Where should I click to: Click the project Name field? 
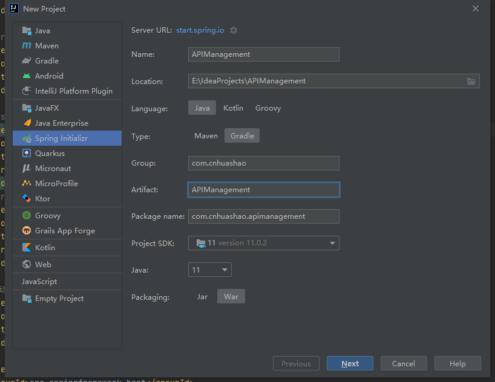coord(264,54)
